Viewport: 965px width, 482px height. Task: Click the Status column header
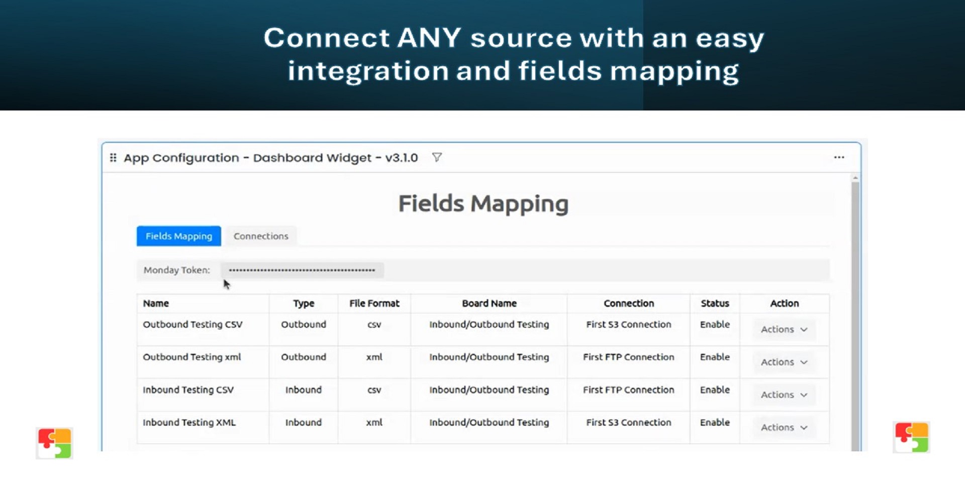point(714,303)
